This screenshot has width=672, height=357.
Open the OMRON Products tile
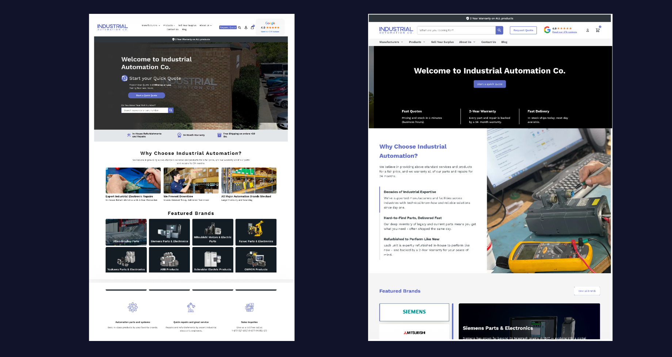pyautogui.click(x=256, y=260)
